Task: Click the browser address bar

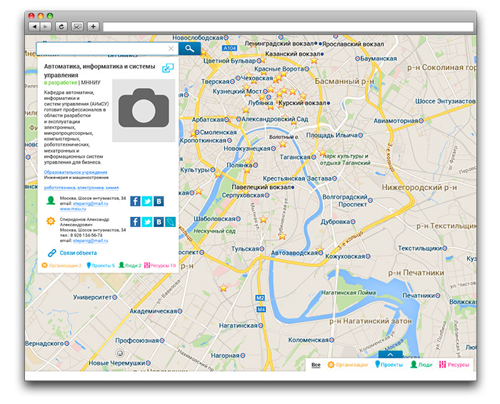Action: (286, 26)
